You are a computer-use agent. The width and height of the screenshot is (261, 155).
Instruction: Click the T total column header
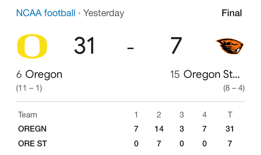click(x=230, y=115)
